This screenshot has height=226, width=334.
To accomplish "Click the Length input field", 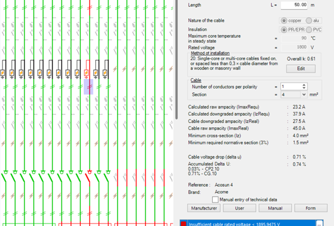I will 294,5.
